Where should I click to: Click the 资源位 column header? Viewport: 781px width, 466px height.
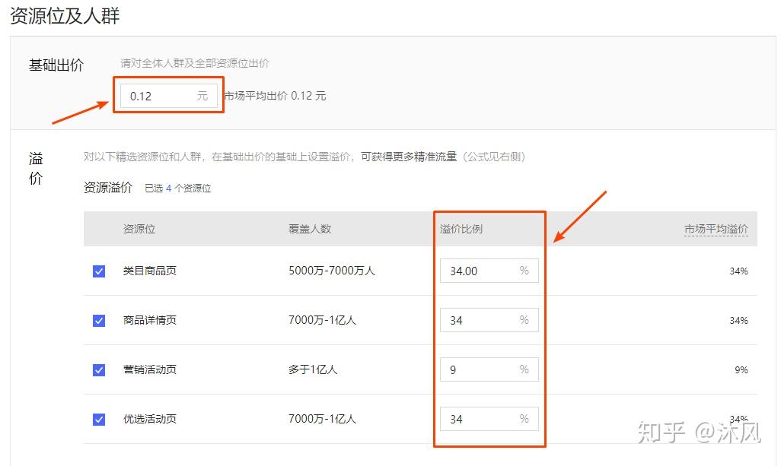tap(139, 229)
